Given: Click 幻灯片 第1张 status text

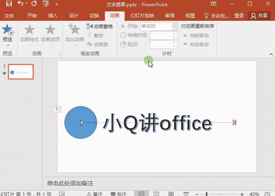Looking at the screenshot, I should pyautogui.click(x=26, y=194).
